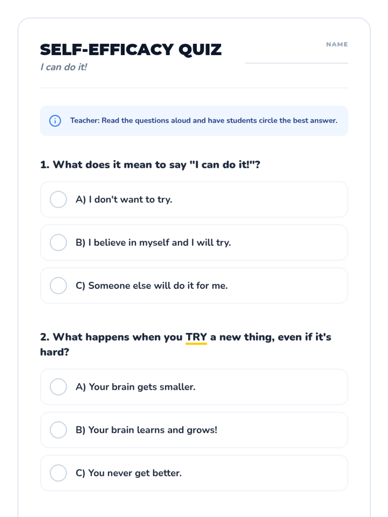Click answer text A) Your brain gets smaller.
Screen dimensions: 388x517
pos(135,387)
